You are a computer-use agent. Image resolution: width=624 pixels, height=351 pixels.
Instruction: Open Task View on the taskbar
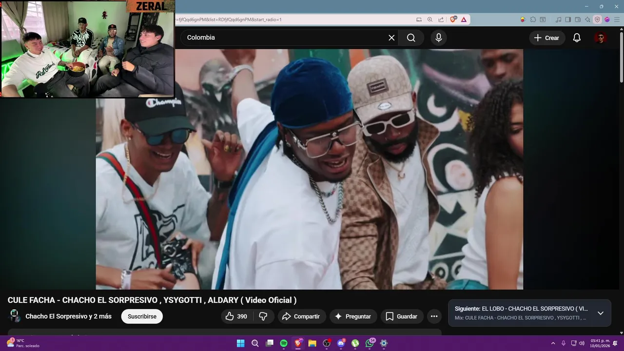(x=270, y=343)
